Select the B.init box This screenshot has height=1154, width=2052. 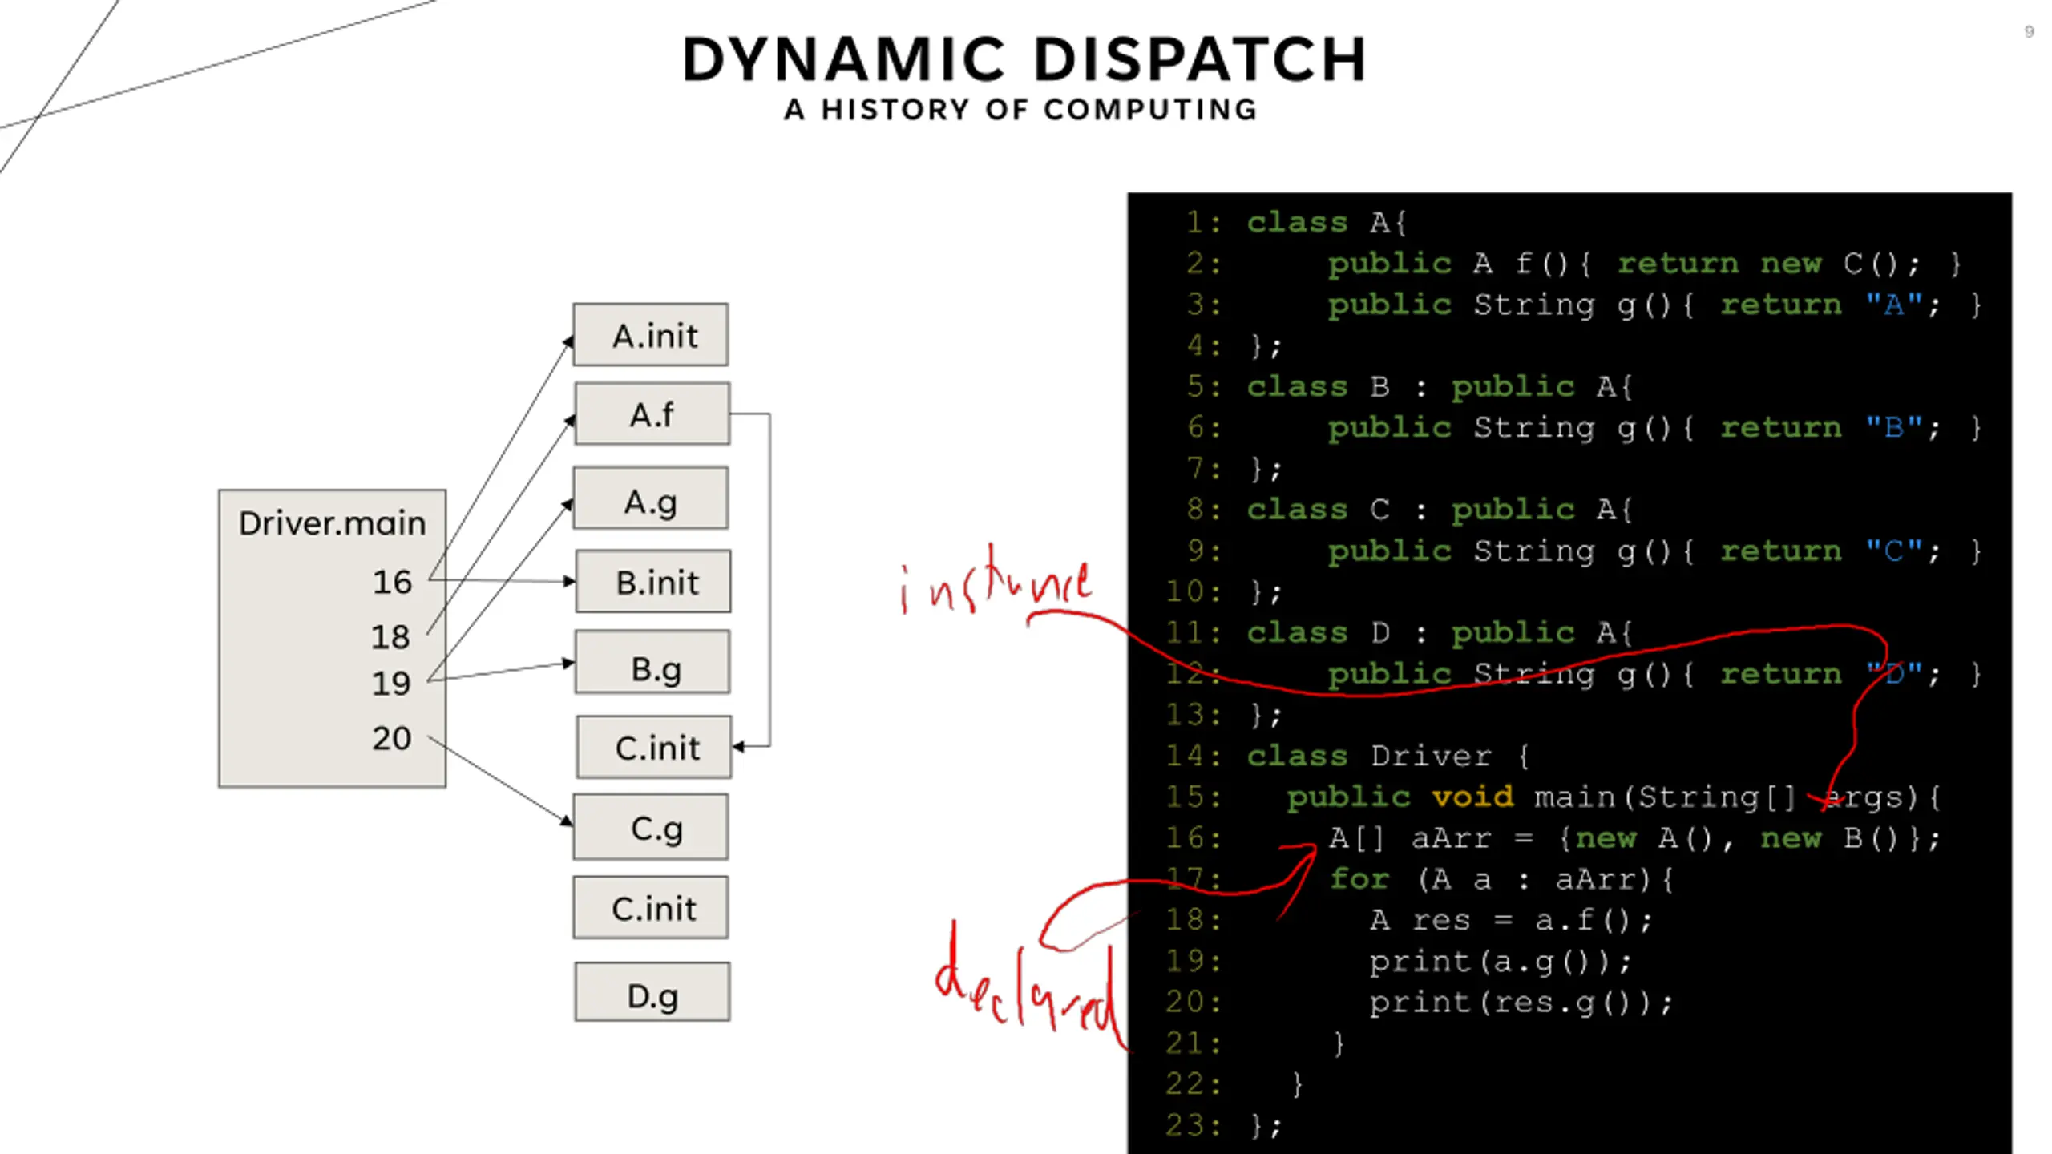[653, 582]
